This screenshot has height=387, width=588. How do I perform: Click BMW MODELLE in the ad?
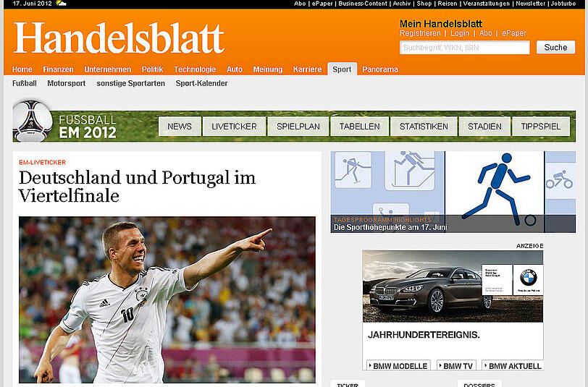pyautogui.click(x=398, y=366)
